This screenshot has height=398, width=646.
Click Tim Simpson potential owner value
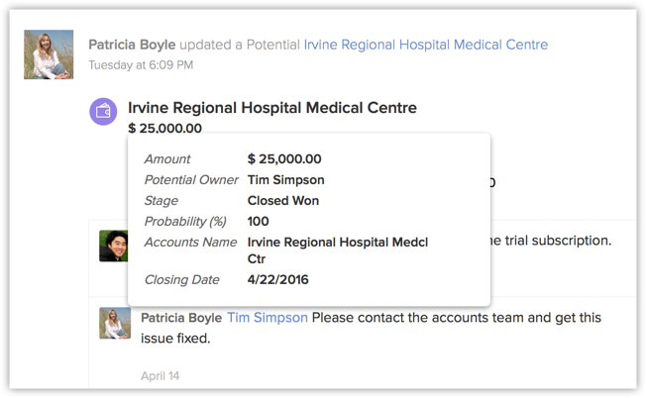pos(285,180)
